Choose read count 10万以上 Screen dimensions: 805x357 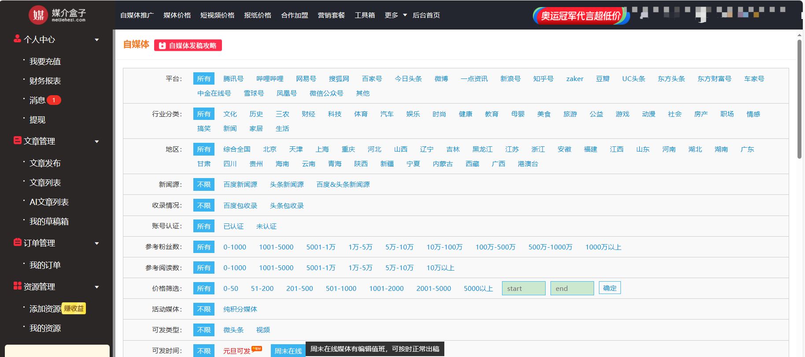[440, 268]
